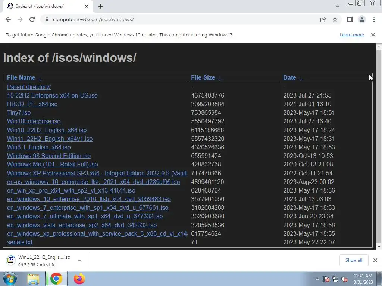Open the Parent directory link
This screenshot has height=286, width=382.
[29, 87]
